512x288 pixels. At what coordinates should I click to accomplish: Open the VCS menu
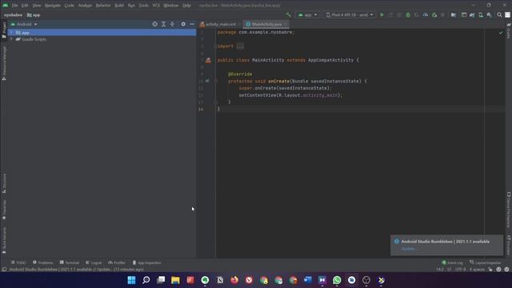(x=156, y=6)
